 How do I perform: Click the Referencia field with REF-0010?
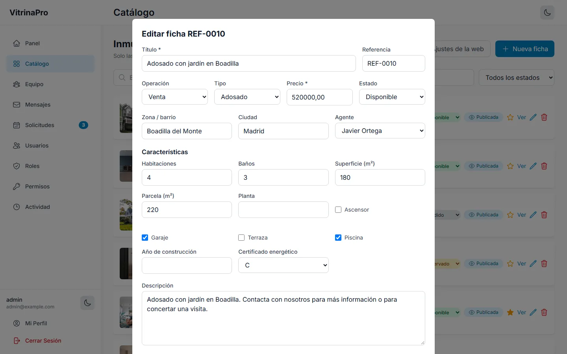(x=394, y=63)
